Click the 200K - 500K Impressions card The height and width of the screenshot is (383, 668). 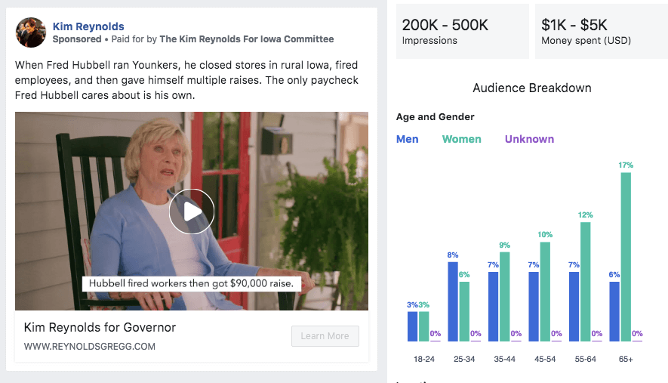point(461,31)
